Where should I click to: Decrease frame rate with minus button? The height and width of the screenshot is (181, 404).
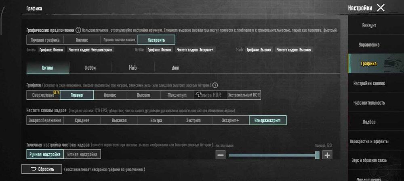coord(221,155)
